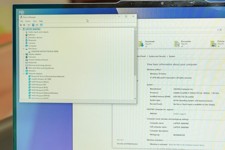Click the Device Manager vertical scrollbar thumb
This screenshot has height=150, width=225.
pyautogui.click(x=135, y=53)
